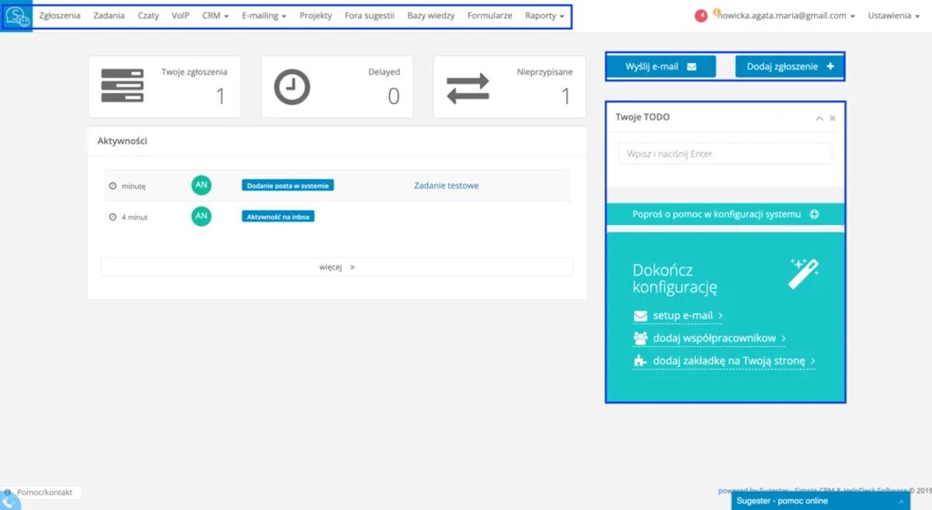Click the Pomoc/kontakt button
The height and width of the screenshot is (510, 932).
[x=40, y=492]
